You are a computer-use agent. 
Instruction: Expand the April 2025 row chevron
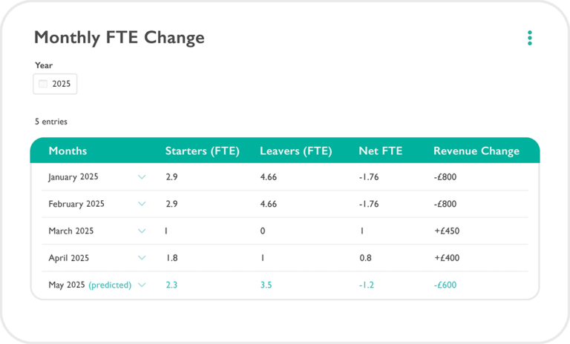click(x=142, y=258)
